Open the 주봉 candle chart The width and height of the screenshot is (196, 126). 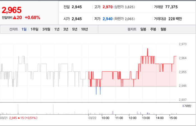[x=153, y=29]
